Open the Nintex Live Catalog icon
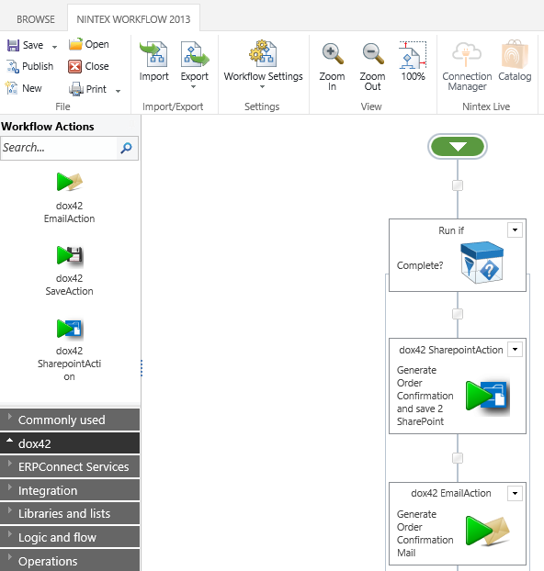 [x=515, y=54]
